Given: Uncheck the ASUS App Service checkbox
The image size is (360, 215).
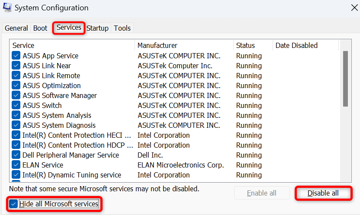Looking at the screenshot, I should (16, 56).
